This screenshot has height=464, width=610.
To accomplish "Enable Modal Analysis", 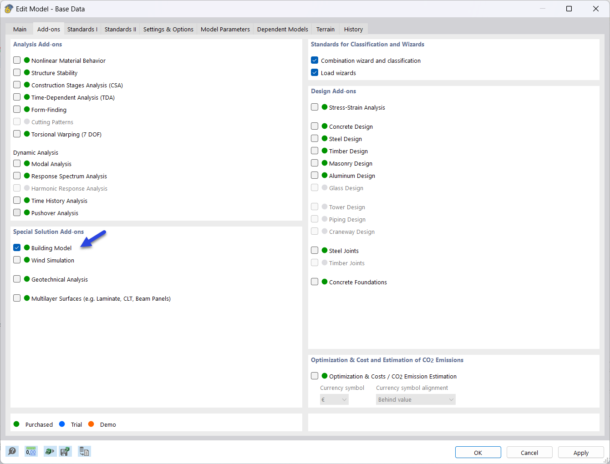I will click(x=17, y=163).
